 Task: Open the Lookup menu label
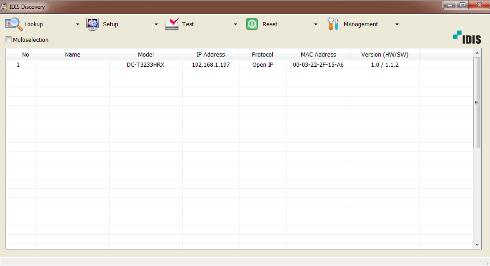coord(33,24)
